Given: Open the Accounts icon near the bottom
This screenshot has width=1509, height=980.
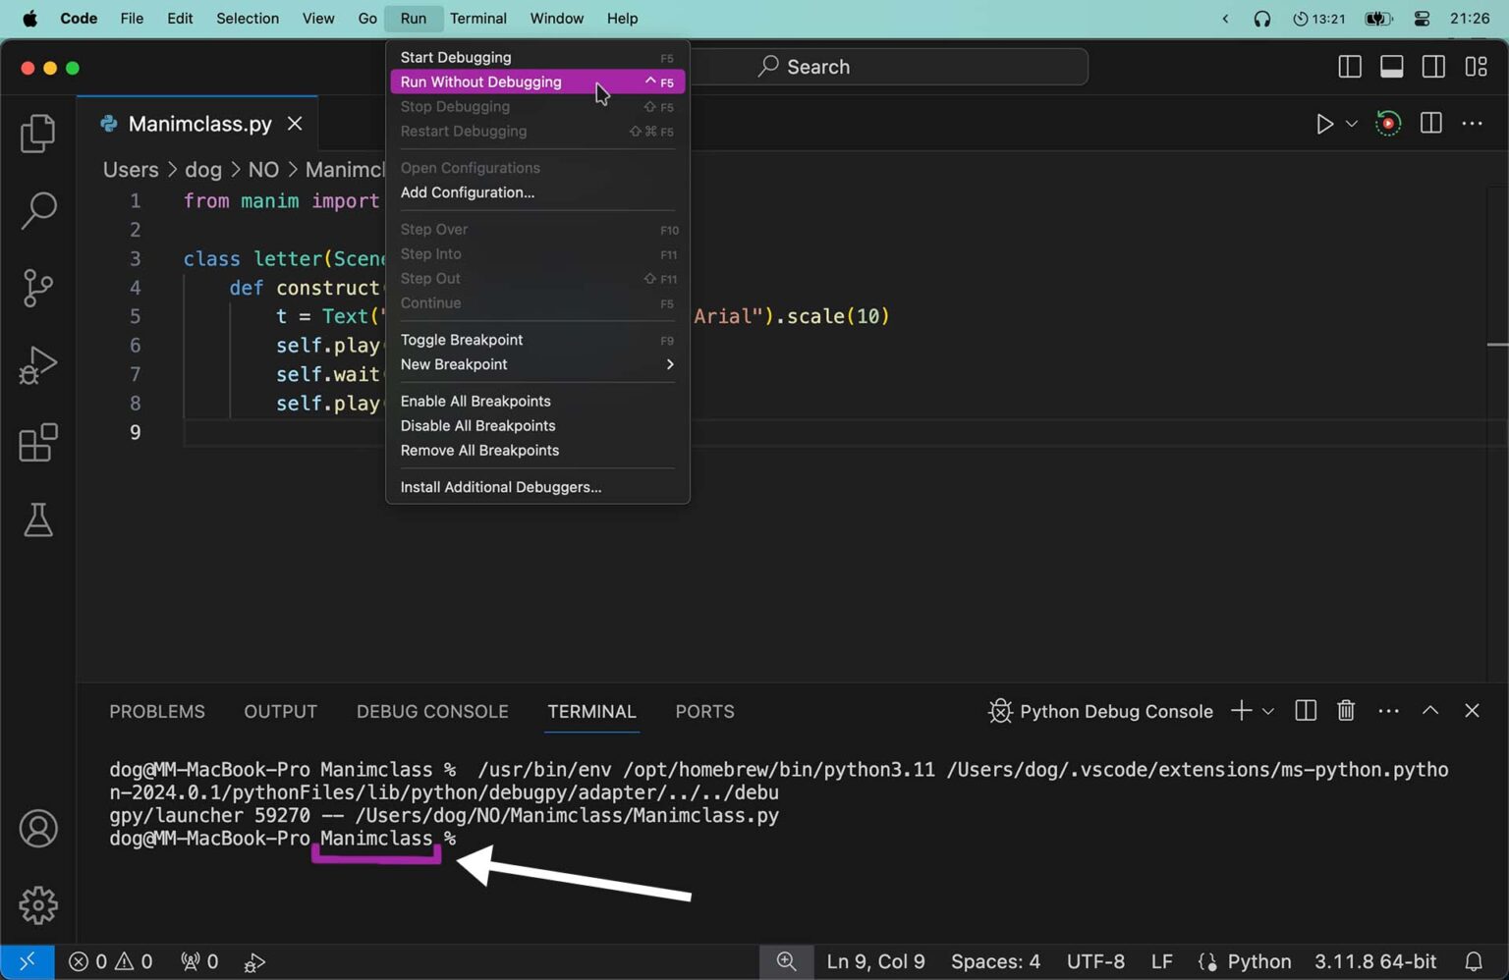Looking at the screenshot, I should 37,828.
